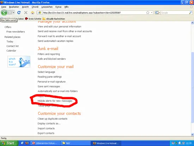Go back with the green arrow button
Screen dimensions: 194x146
pyautogui.click(x=4, y=12)
